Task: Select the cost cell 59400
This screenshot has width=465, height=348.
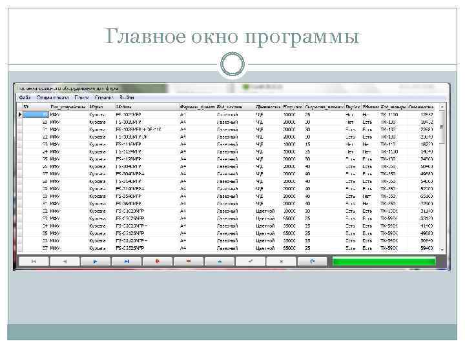Action: tap(421, 248)
